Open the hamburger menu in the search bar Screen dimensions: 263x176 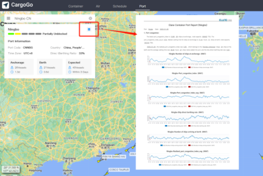pos(9,18)
